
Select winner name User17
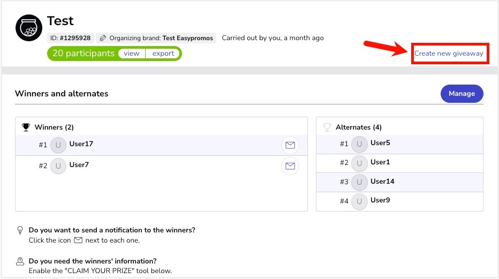pos(81,144)
